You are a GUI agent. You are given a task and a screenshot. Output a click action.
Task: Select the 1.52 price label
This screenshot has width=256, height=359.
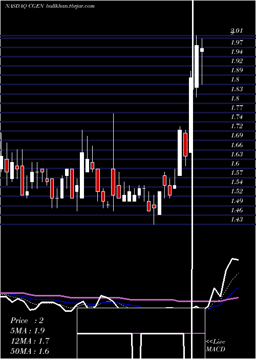[237, 191]
